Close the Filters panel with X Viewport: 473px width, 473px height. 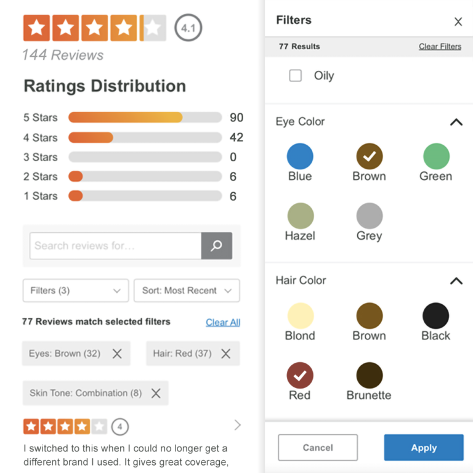point(458,22)
